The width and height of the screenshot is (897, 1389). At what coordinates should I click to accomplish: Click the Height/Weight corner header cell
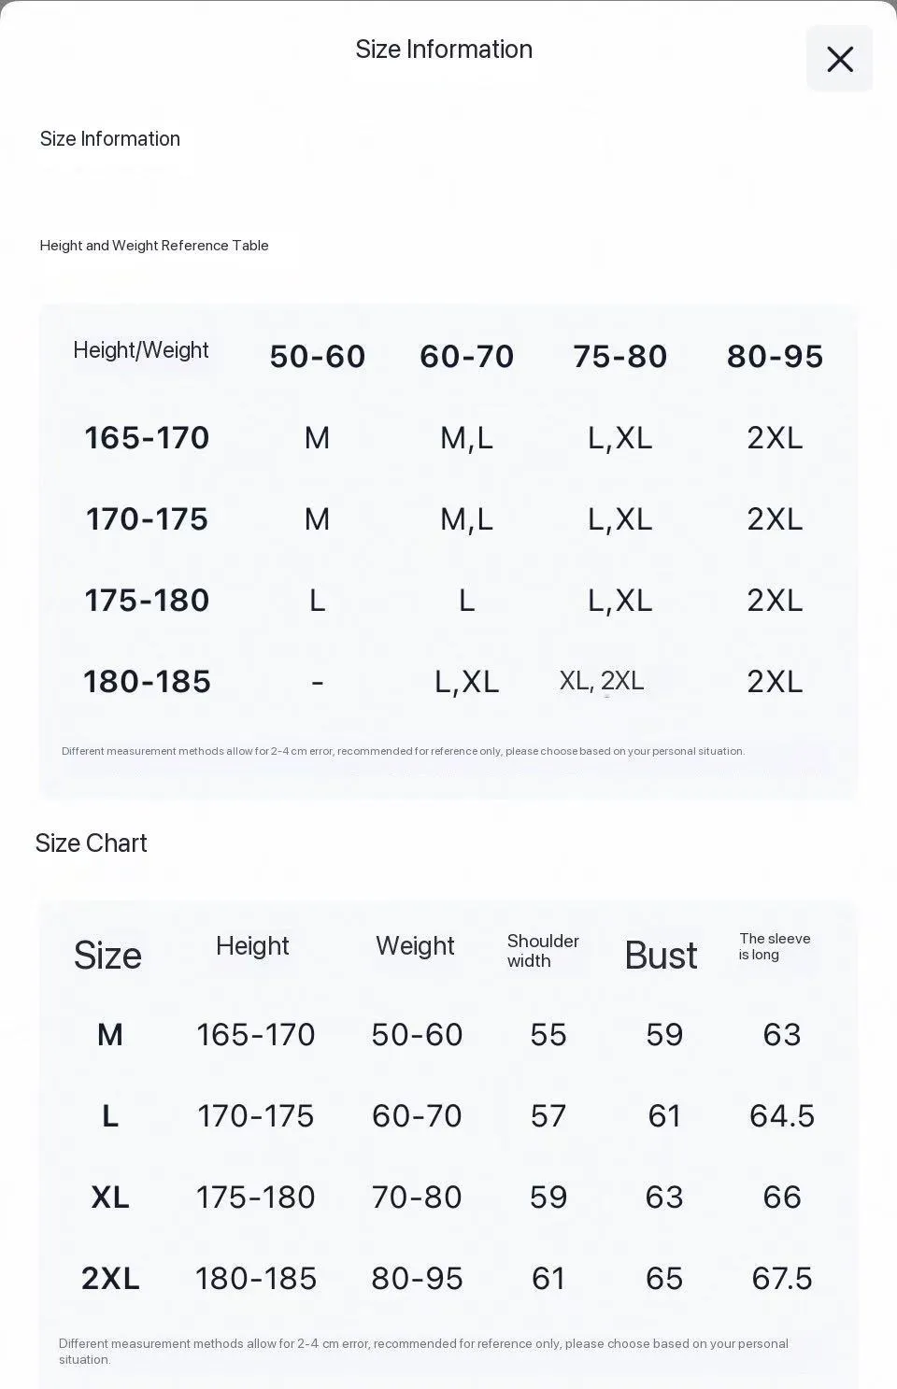(141, 350)
